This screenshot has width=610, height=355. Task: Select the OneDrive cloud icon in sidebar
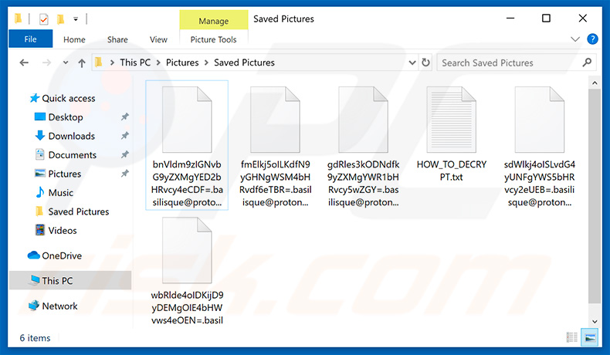[34, 255]
